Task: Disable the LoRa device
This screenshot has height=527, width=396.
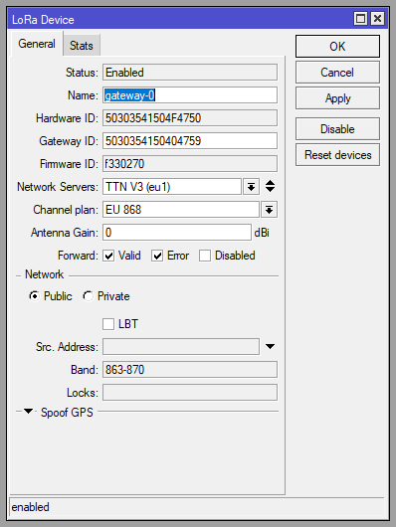Action: (337, 129)
